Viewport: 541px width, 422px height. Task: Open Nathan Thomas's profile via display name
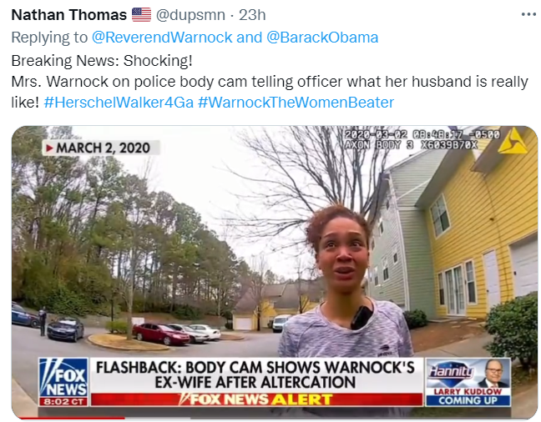point(69,15)
